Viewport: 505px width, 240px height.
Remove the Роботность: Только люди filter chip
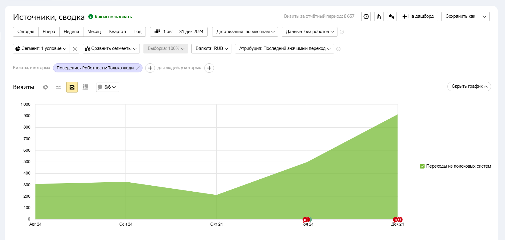(x=138, y=68)
